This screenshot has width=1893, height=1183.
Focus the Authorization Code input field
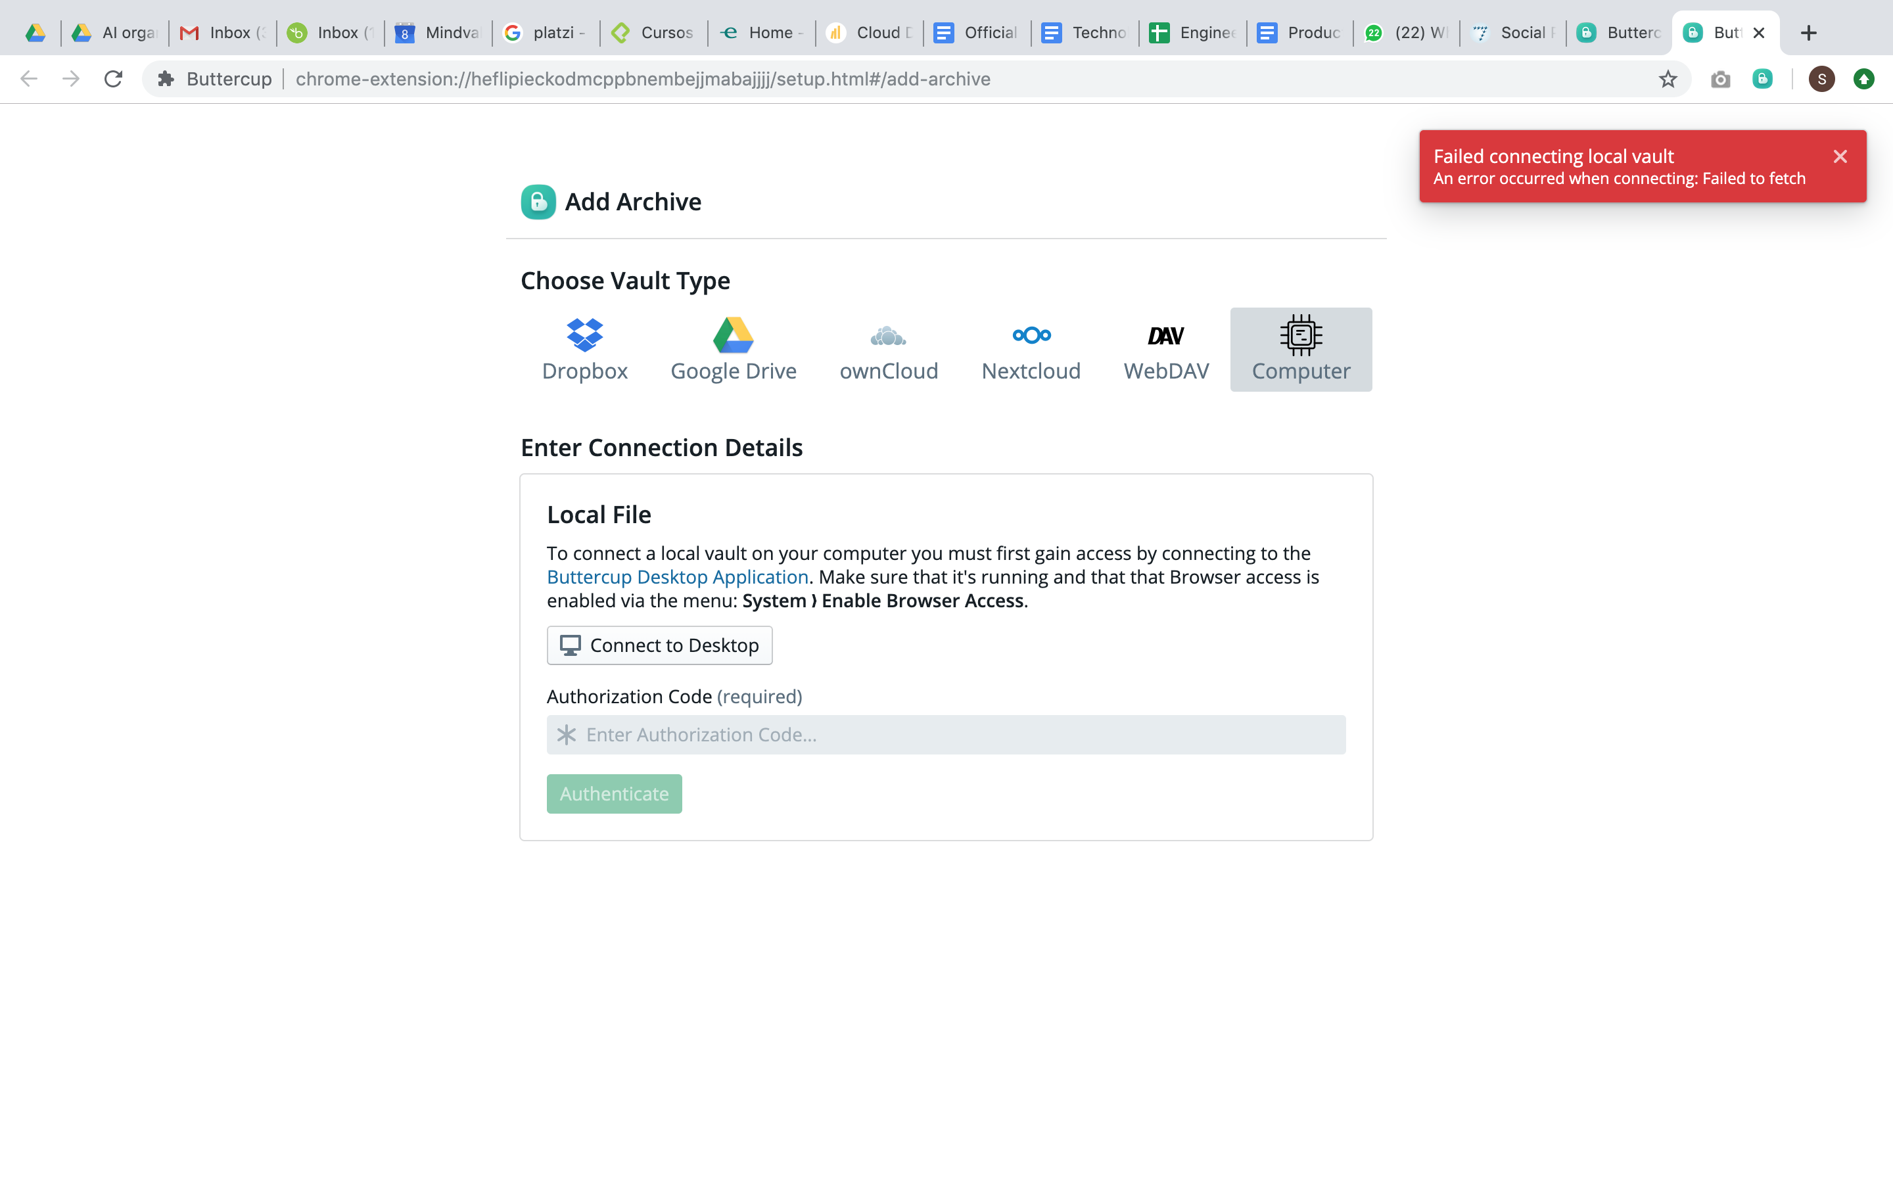point(946,735)
